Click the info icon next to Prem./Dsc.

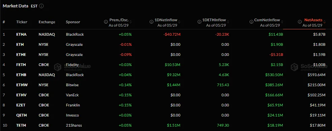pos(106,22)
